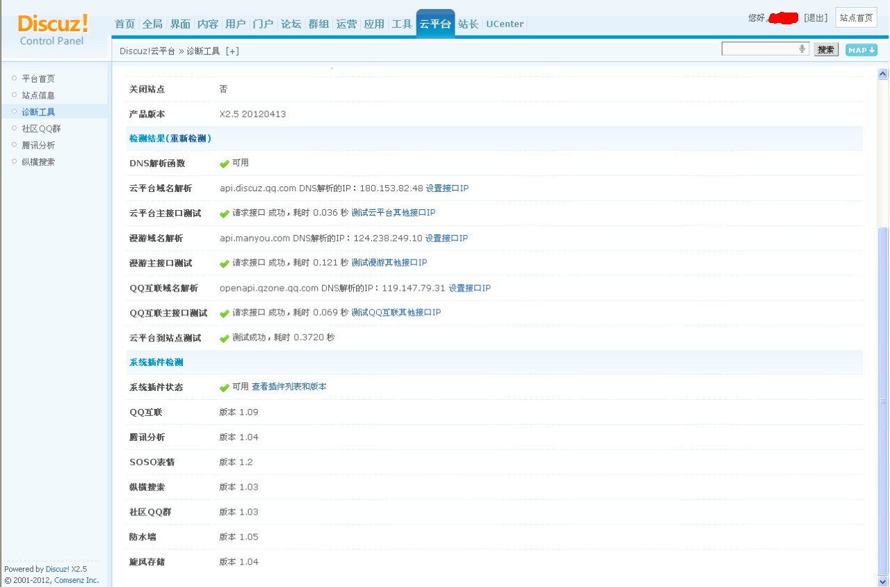Open 查看插件列表和版本 link
The image size is (890, 587).
click(x=289, y=387)
